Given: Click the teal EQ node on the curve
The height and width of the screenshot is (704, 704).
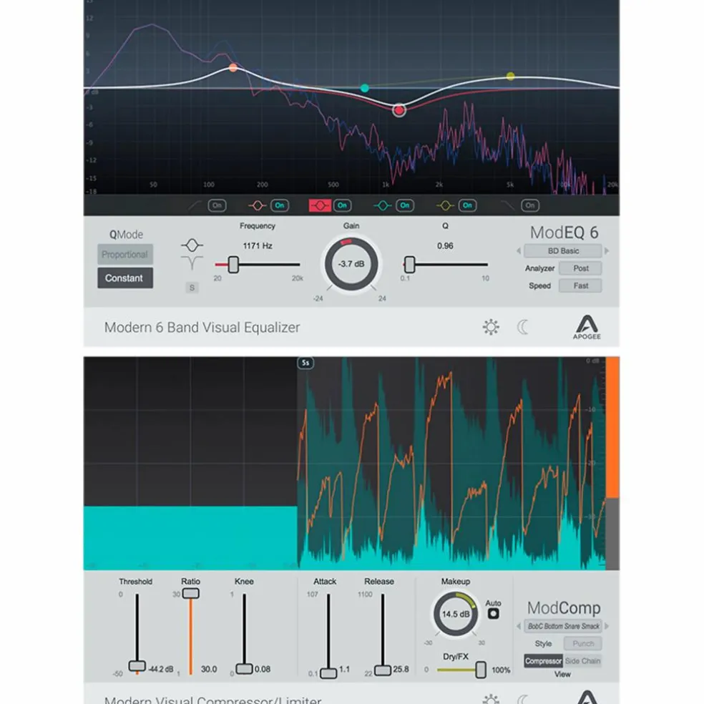Looking at the screenshot, I should tap(365, 88).
